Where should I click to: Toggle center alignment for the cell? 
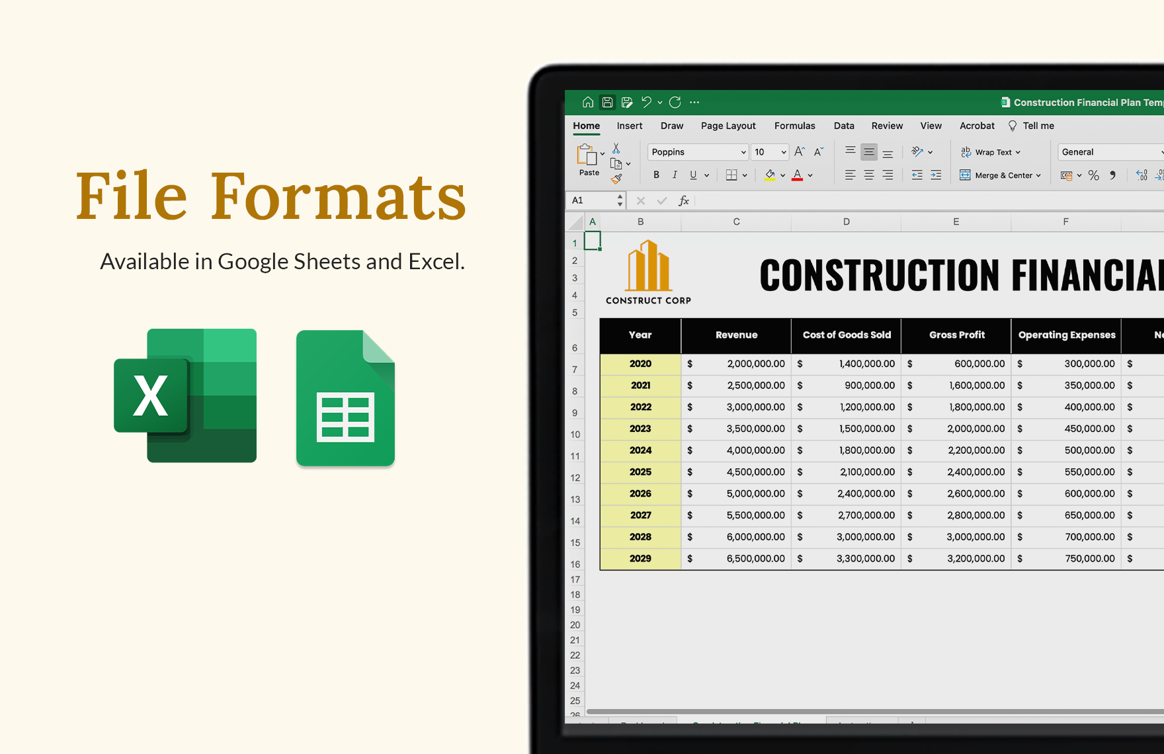coord(868,175)
